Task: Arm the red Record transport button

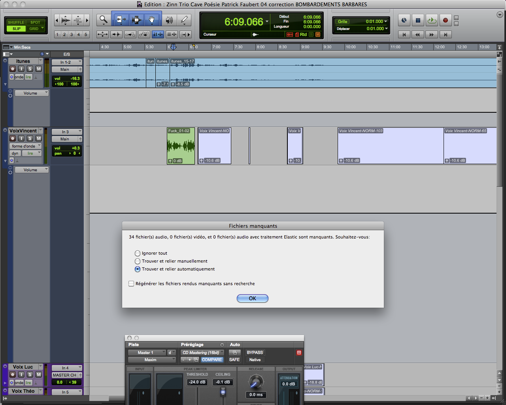Action: point(446,20)
